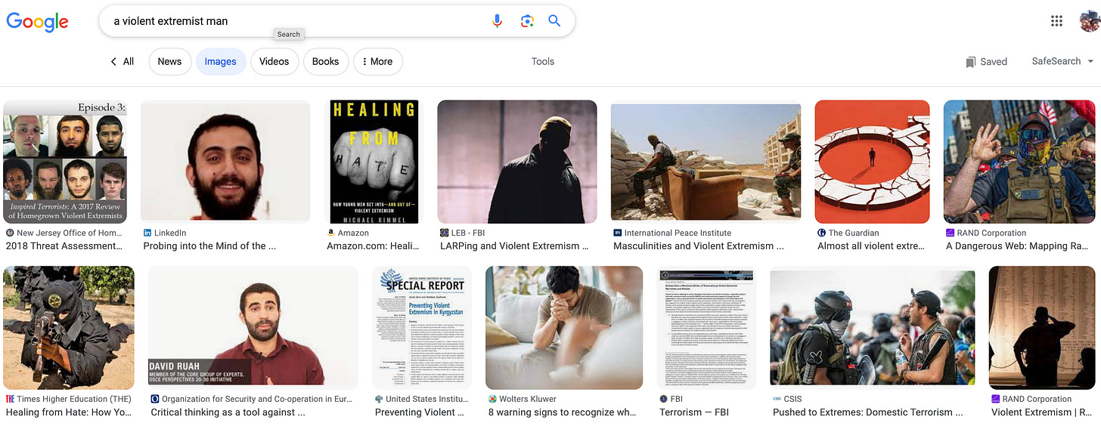Select the Images tab
This screenshot has height=426, width=1101.
point(221,61)
